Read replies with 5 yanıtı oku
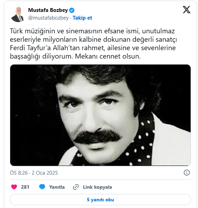This screenshot has height=208, width=198. point(100,200)
